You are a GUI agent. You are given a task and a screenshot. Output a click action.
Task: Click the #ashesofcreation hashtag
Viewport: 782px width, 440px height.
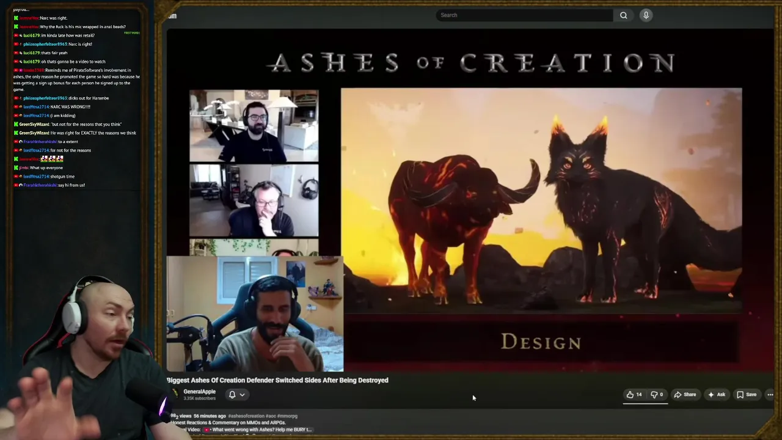(x=246, y=416)
